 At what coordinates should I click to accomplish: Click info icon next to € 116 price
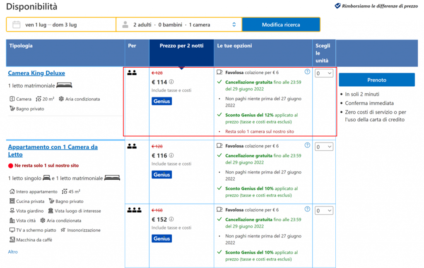click(x=171, y=156)
